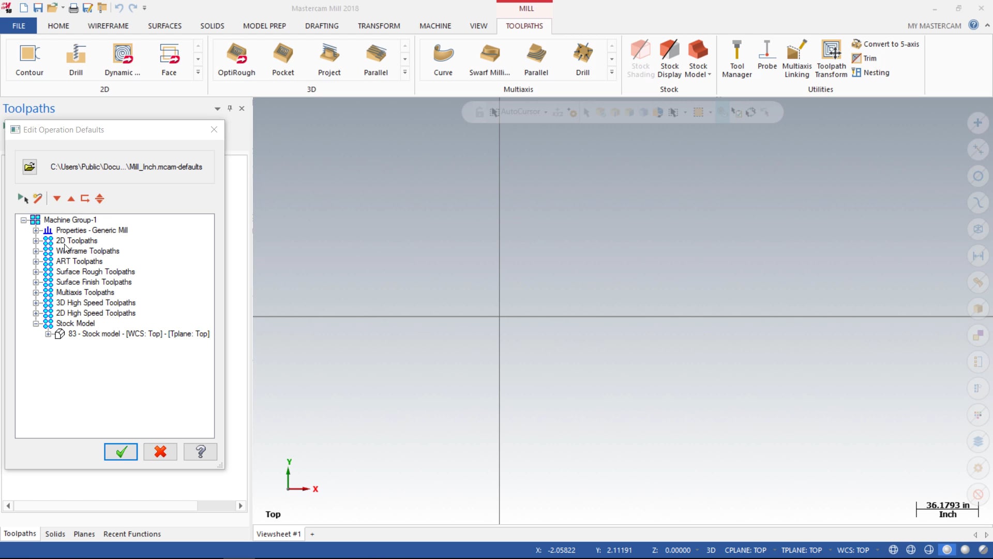Open Toolpath Transform
The image size is (993, 559).
tap(831, 60)
